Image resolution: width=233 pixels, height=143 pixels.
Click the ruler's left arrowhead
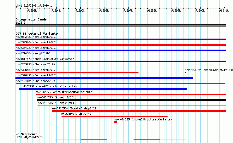click(x=16, y=8)
